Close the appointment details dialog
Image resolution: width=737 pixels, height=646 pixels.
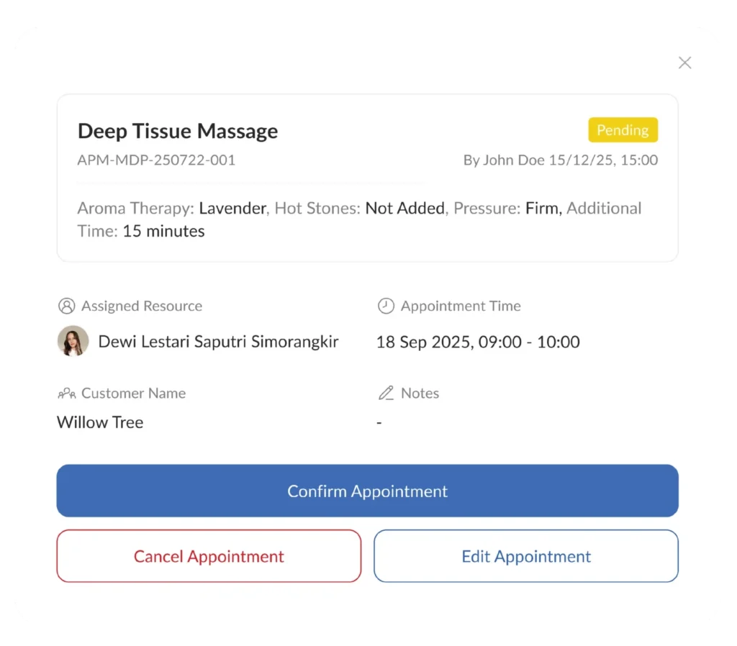pos(684,63)
